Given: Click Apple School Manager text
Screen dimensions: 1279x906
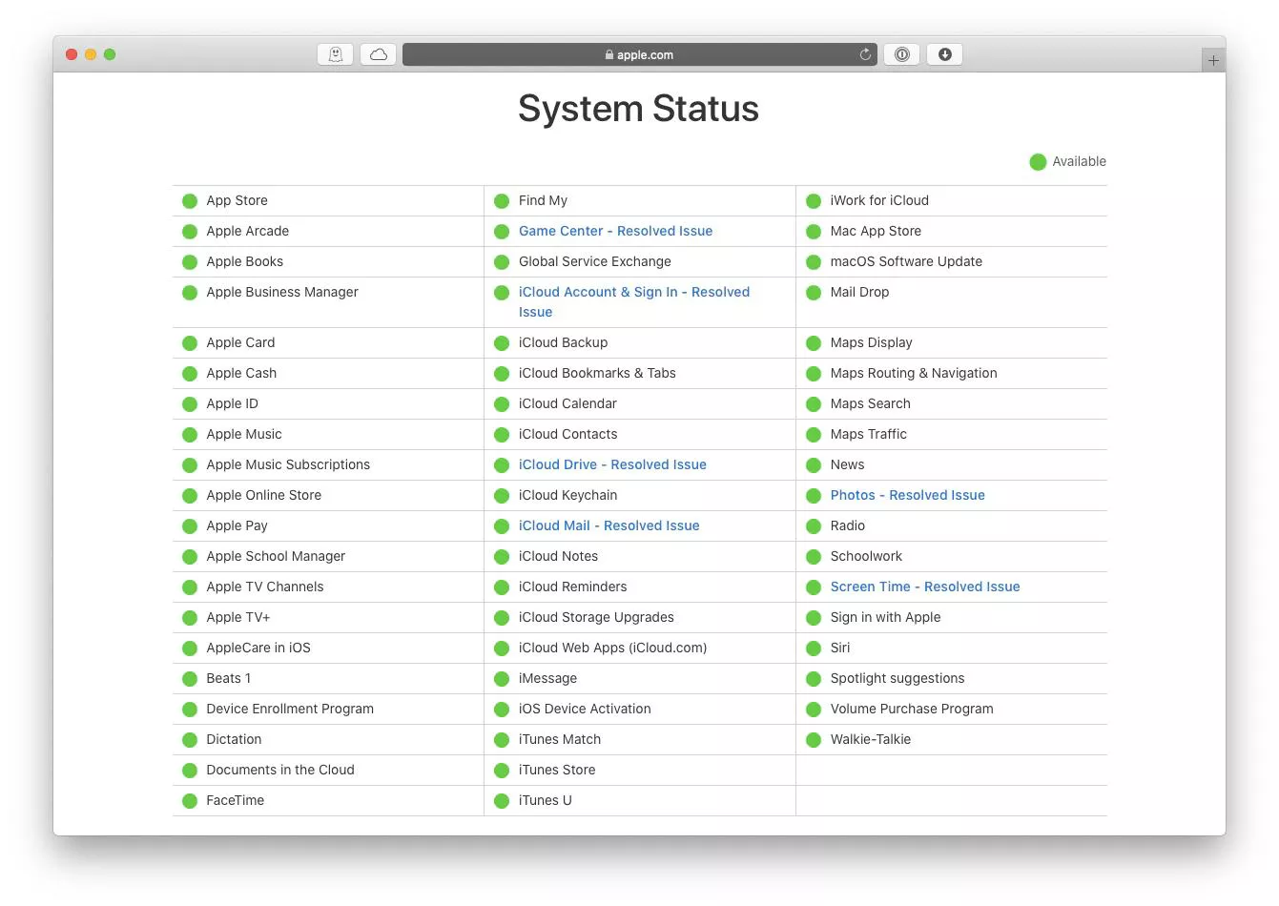Looking at the screenshot, I should tap(276, 556).
